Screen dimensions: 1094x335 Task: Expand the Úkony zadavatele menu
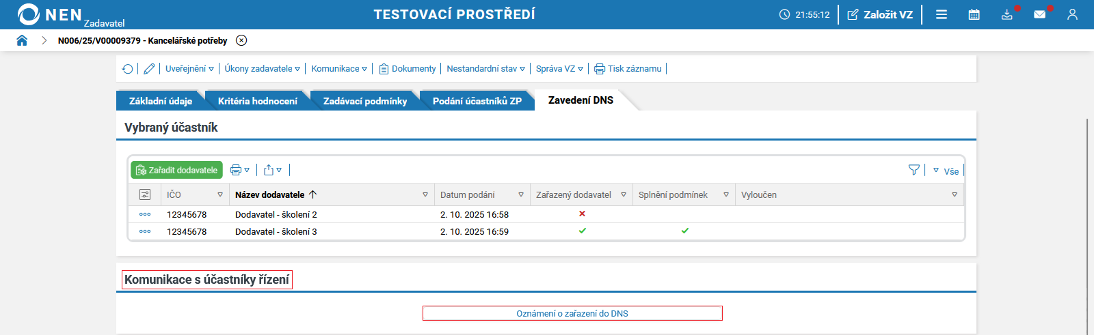pos(263,69)
